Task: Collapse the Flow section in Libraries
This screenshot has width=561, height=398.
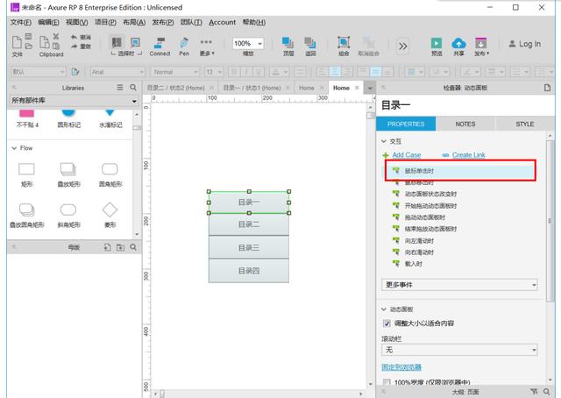Action: pyautogui.click(x=13, y=148)
